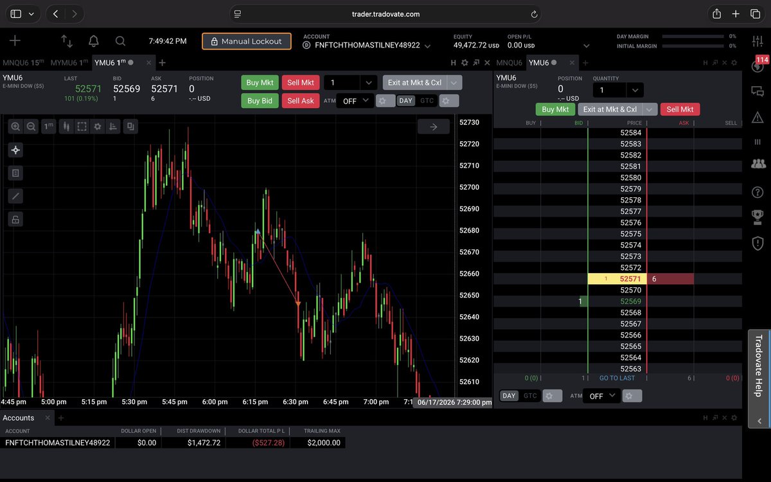The width and height of the screenshot is (771, 482).
Task: Open the up-down arrows transfer icon
Action: pyautogui.click(x=67, y=41)
